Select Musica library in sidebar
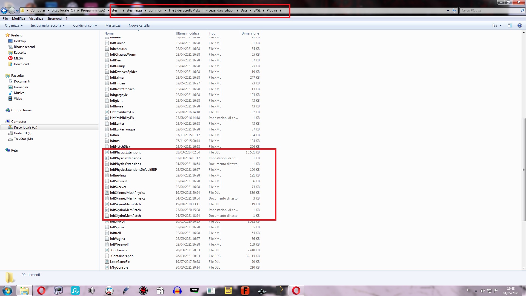The height and width of the screenshot is (296, 526). [19, 93]
